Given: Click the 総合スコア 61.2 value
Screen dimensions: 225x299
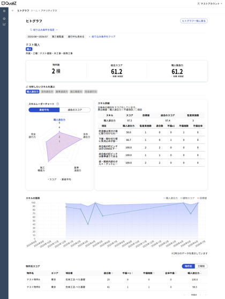Looking at the screenshot, I should point(116,72).
